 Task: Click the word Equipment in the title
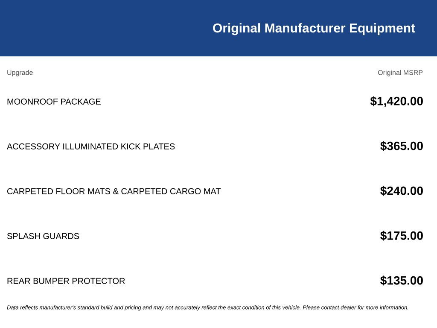pos(382,28)
